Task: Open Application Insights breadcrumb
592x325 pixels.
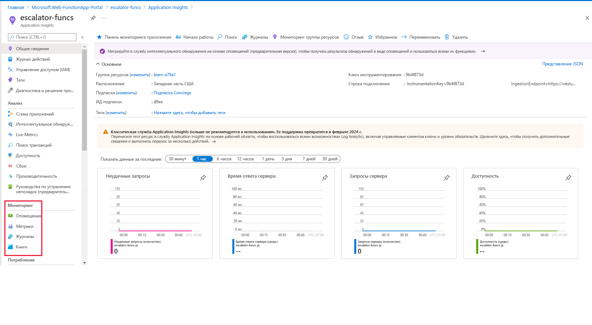Action: [168, 7]
